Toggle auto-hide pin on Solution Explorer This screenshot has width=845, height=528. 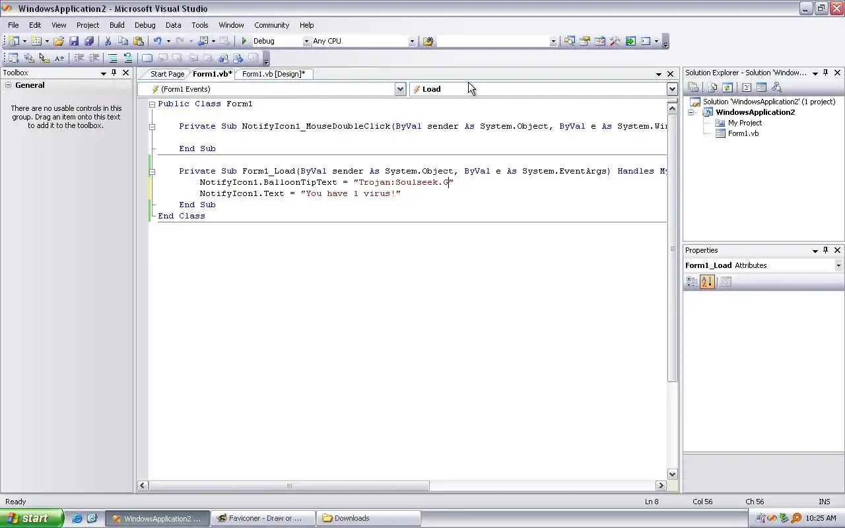pyautogui.click(x=826, y=73)
